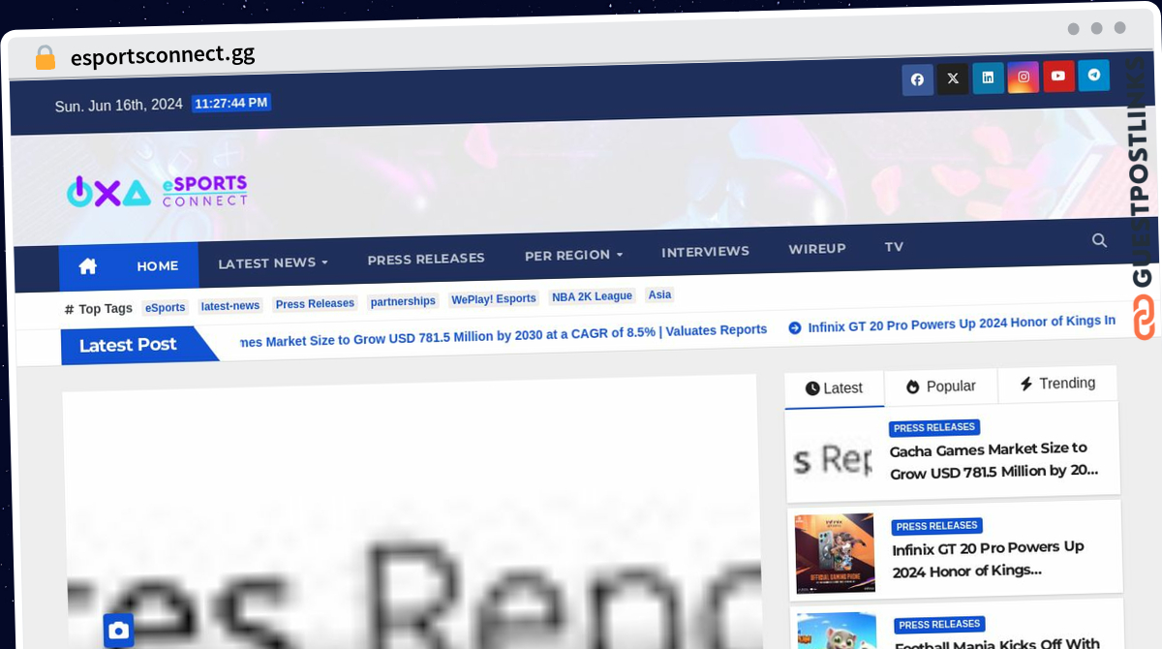Open sidebar article Infinix GT 20 Pro
Screen dimensions: 1162x649
[988, 559]
